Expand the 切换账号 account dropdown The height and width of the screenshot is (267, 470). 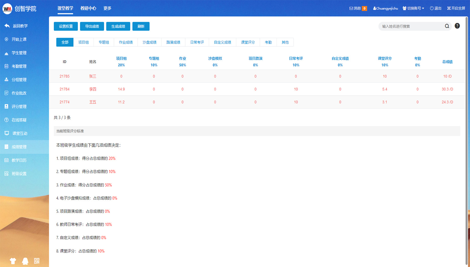coord(413,8)
